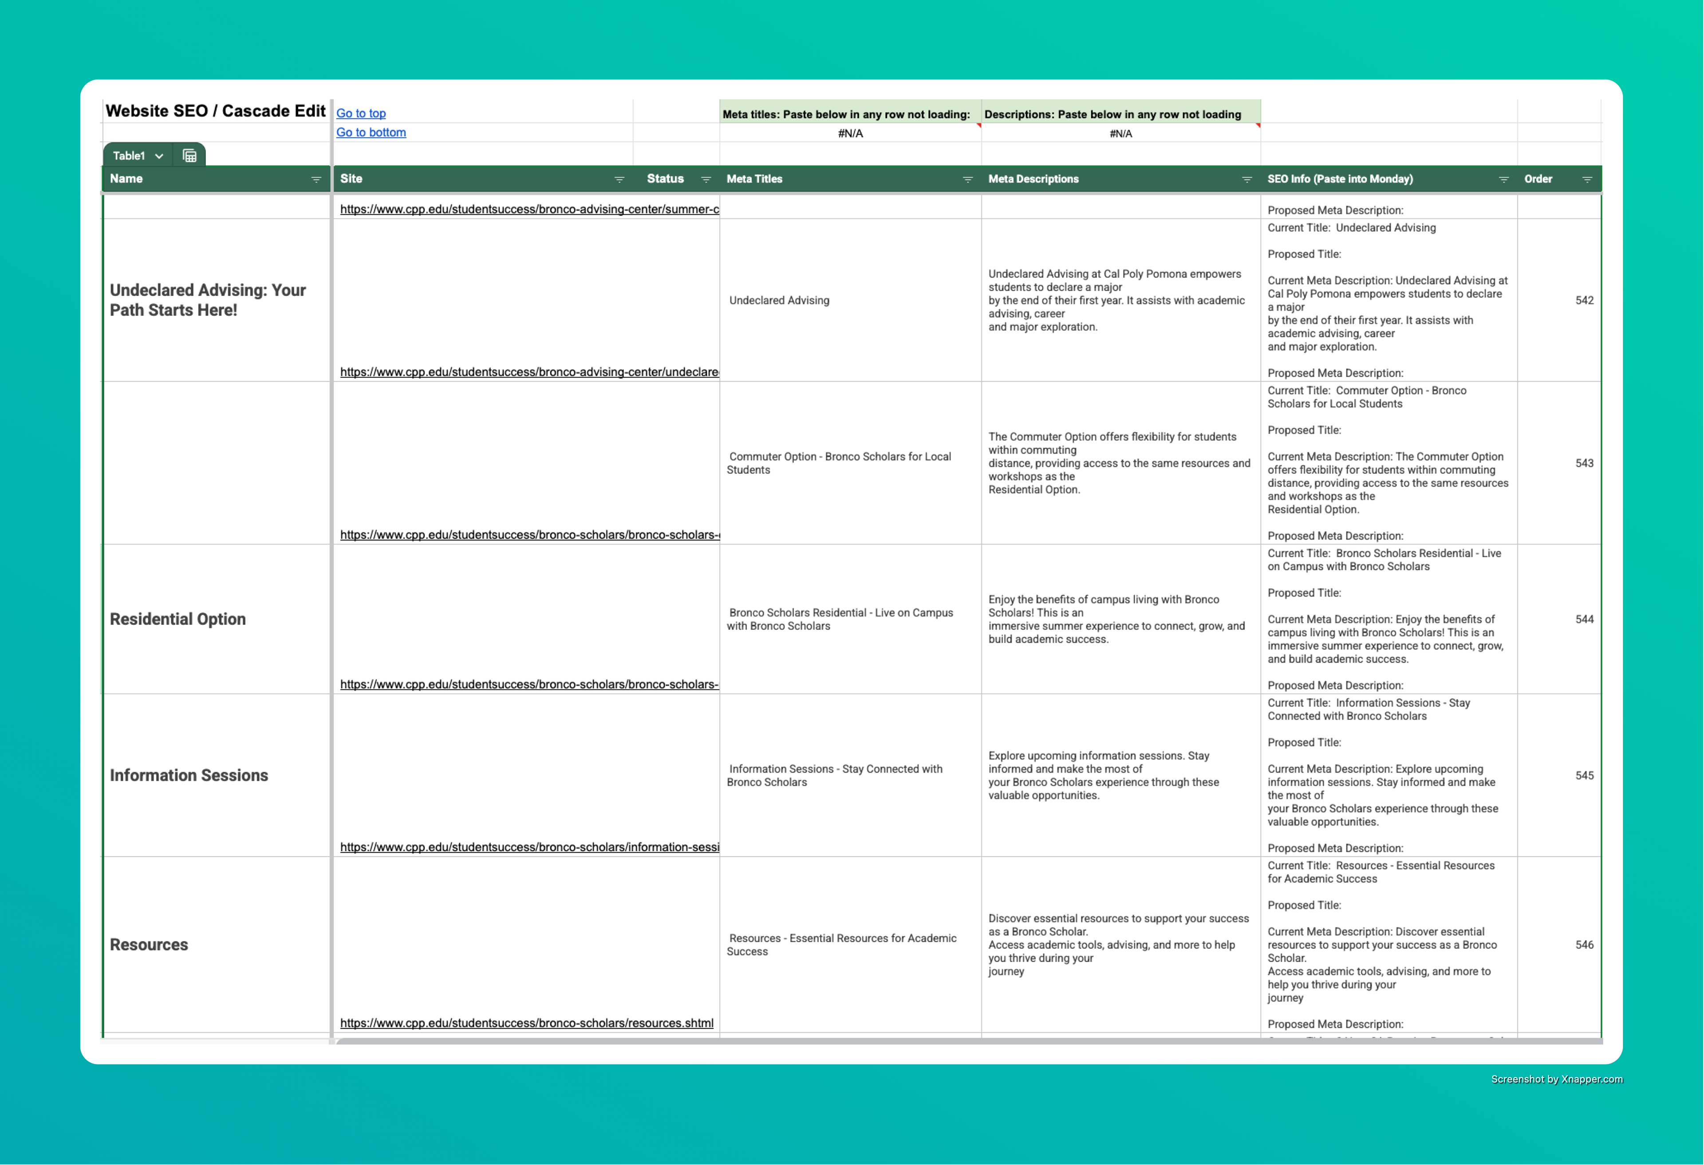Viewport: 1704px width, 1165px height.
Task: Open the bronco-scholars resources.shtml link
Action: 526,1023
